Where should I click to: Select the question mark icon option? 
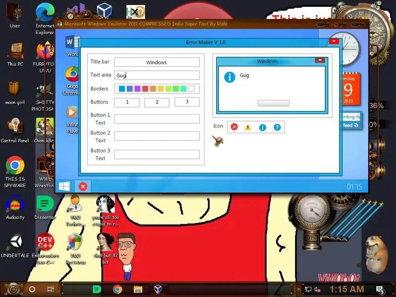pos(277,127)
